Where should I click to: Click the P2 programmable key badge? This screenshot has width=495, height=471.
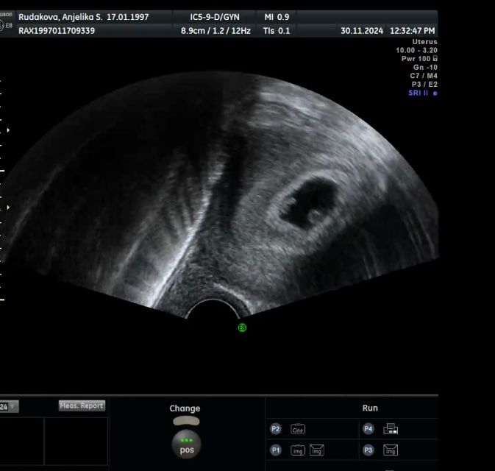(276, 429)
